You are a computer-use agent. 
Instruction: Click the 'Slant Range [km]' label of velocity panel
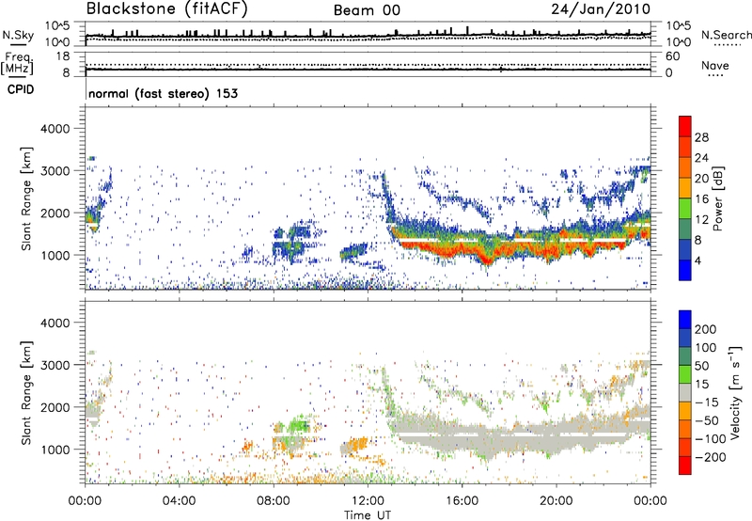[26, 393]
